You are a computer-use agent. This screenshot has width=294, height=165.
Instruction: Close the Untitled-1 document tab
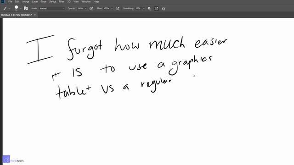pos(35,15)
